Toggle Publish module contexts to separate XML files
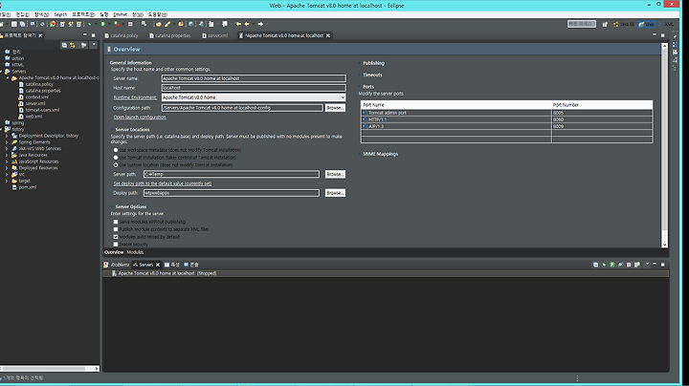The width and height of the screenshot is (689, 386). pos(116,229)
